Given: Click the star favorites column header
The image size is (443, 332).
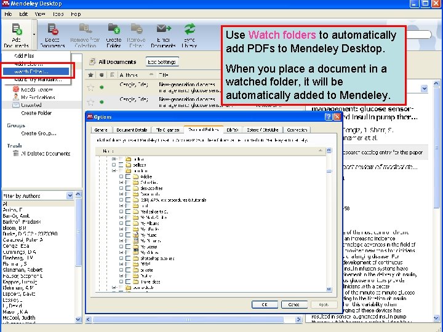Looking at the screenshot, I should coord(90,75).
